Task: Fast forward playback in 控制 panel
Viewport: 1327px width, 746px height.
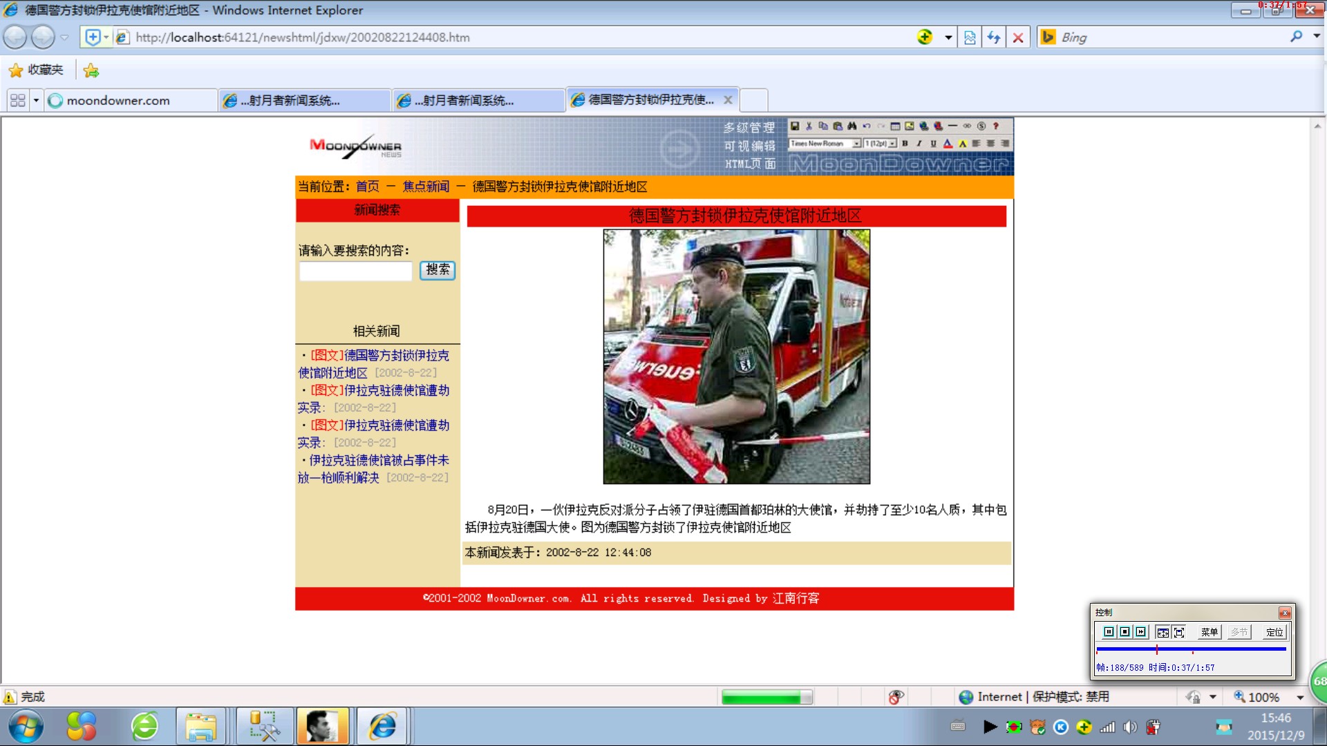Action: [x=1140, y=632]
